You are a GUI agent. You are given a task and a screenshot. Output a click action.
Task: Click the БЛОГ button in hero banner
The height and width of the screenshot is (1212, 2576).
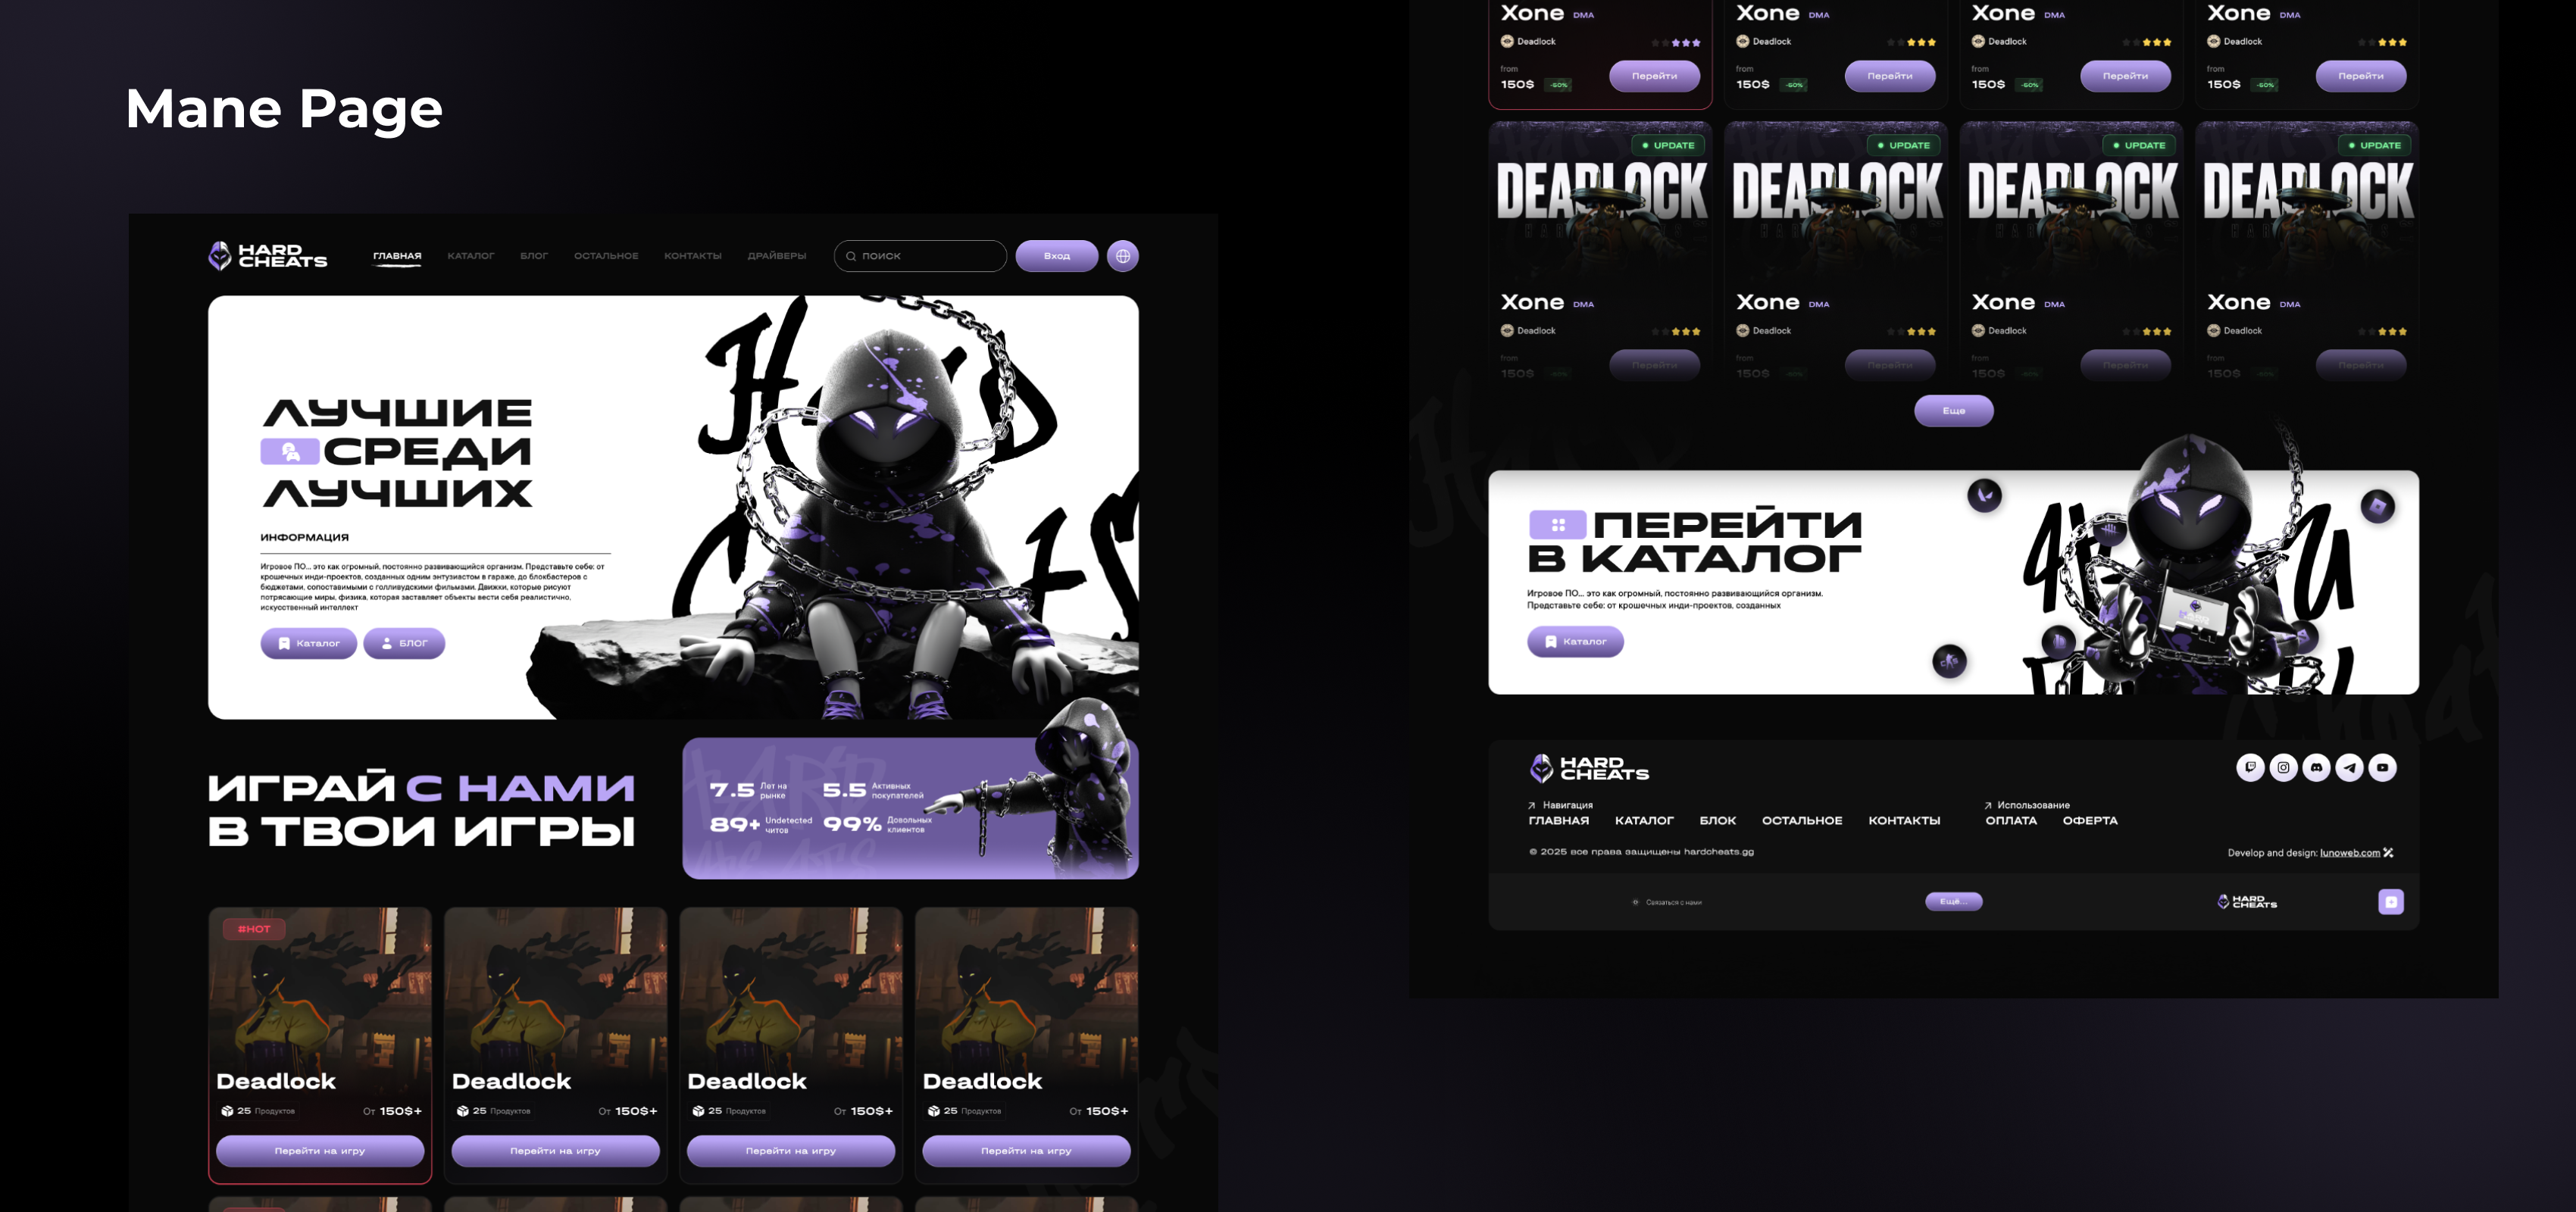404,643
